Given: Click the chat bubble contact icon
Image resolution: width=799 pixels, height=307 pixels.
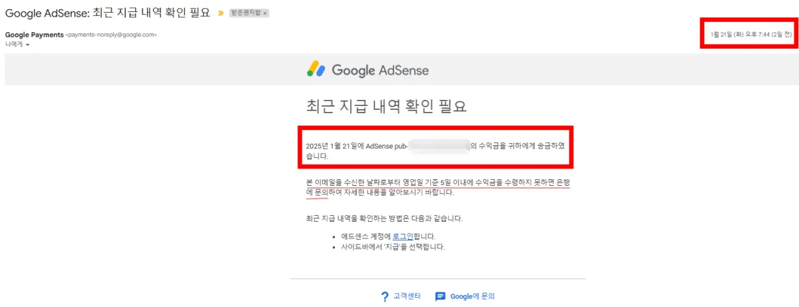Looking at the screenshot, I should 440,296.
